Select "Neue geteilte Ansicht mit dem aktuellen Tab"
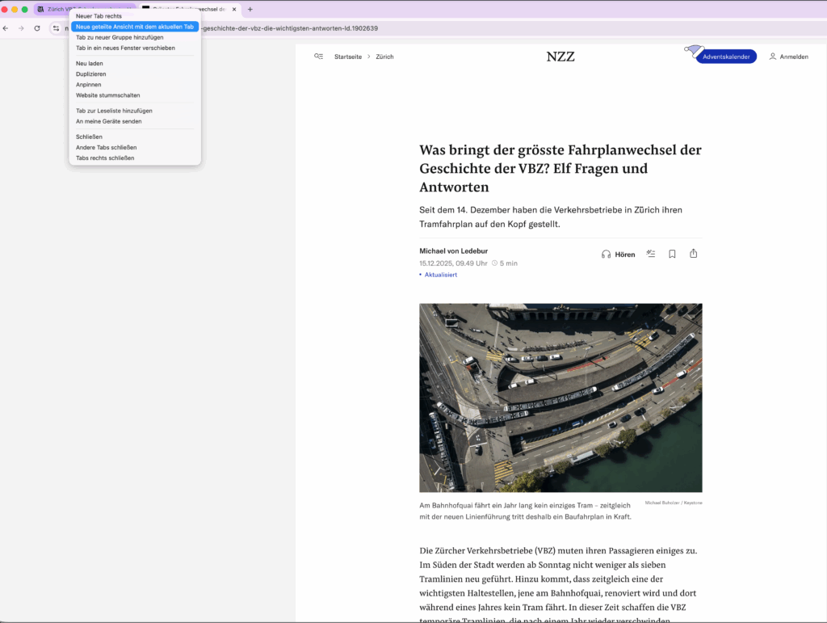Viewport: 827px width, 623px height. tap(135, 27)
